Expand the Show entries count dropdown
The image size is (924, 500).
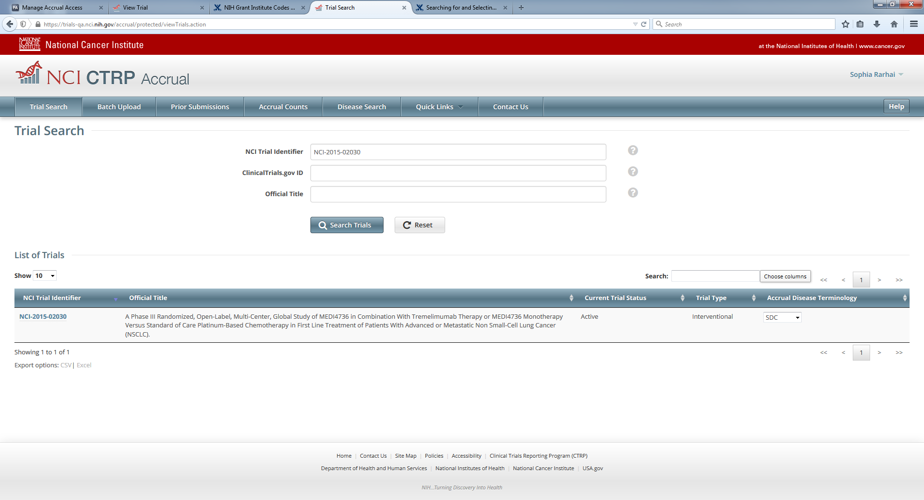pyautogui.click(x=45, y=275)
